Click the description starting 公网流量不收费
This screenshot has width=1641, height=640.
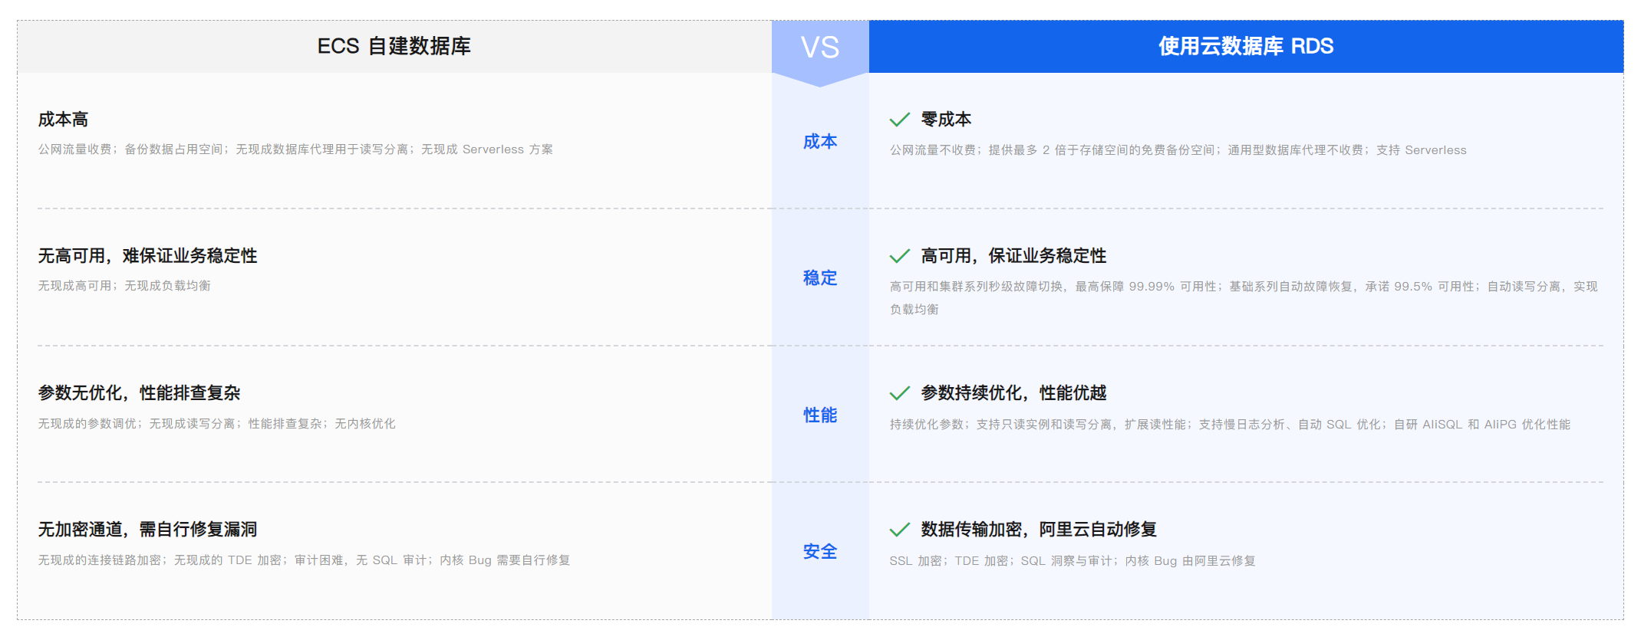point(1178,150)
